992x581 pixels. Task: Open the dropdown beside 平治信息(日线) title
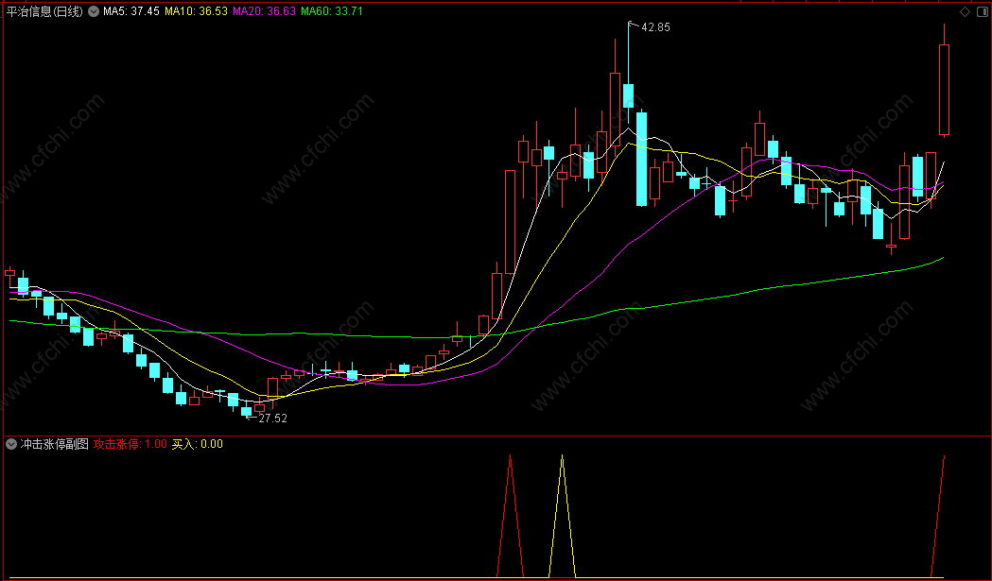[94, 11]
